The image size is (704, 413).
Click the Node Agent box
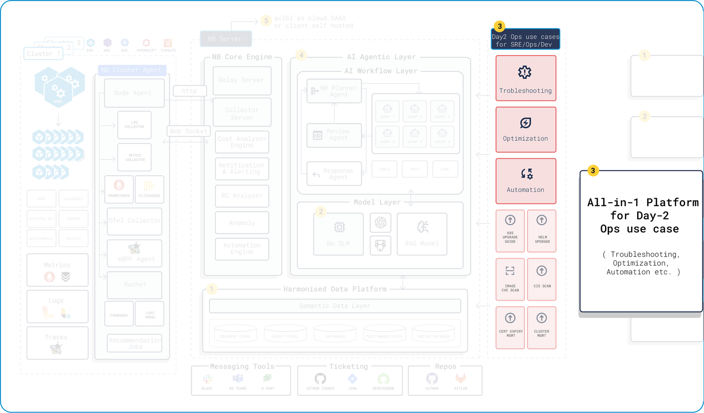click(x=134, y=93)
